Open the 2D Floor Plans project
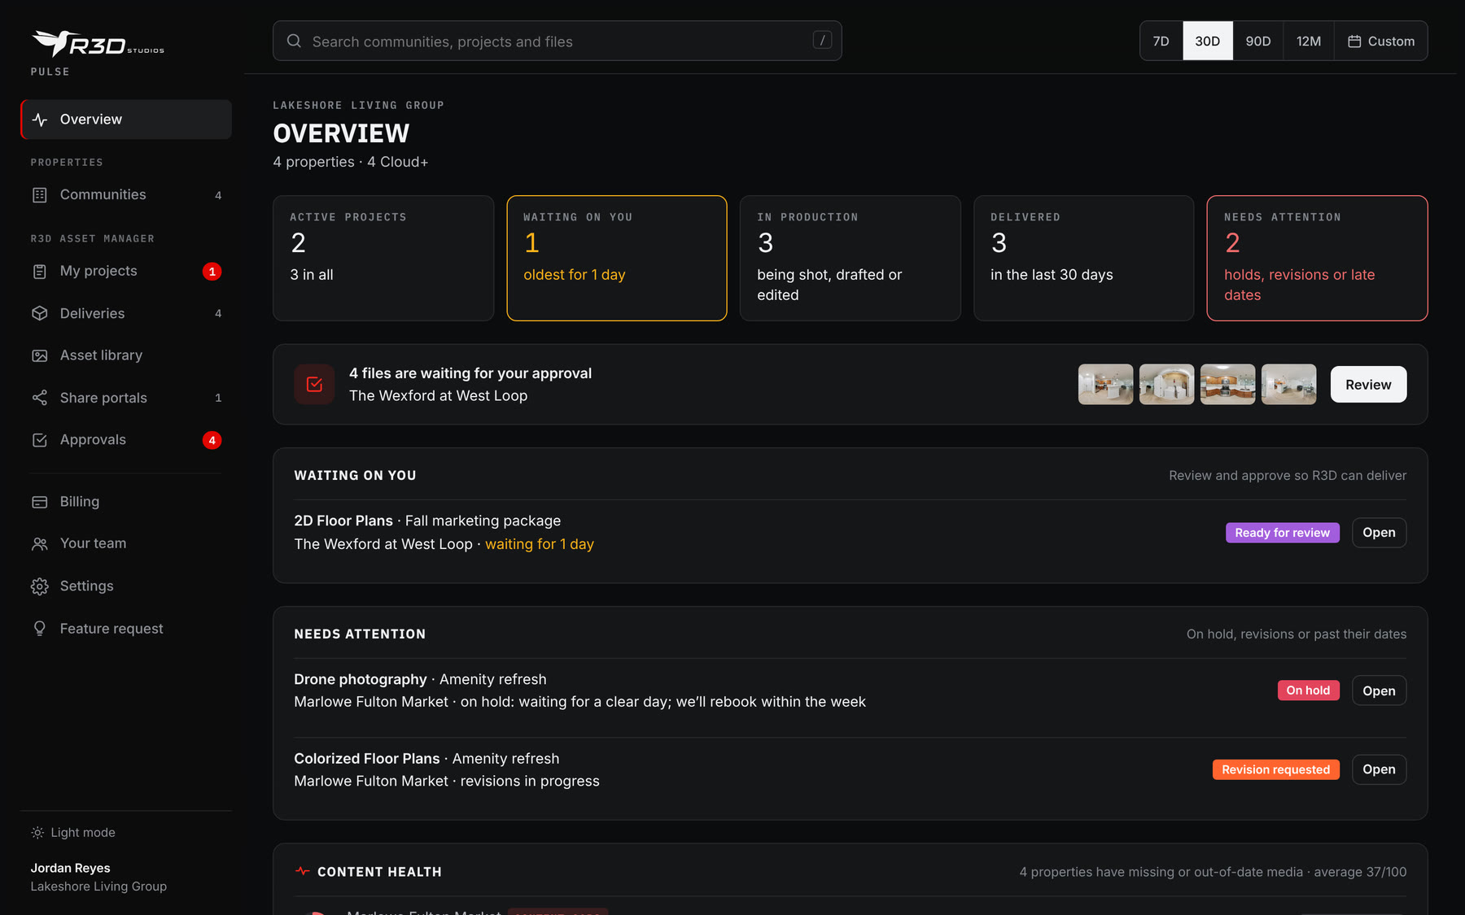 point(1379,533)
